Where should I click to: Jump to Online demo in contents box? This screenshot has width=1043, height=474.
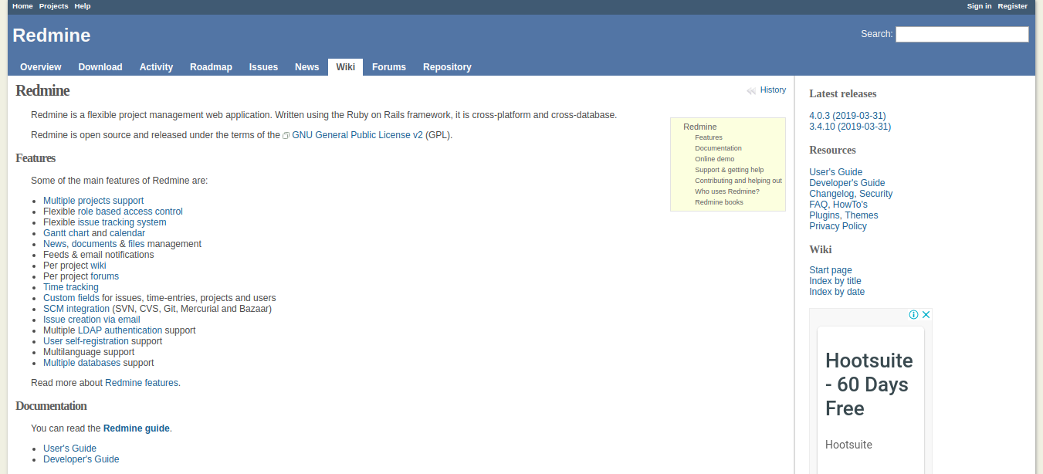click(714, 159)
